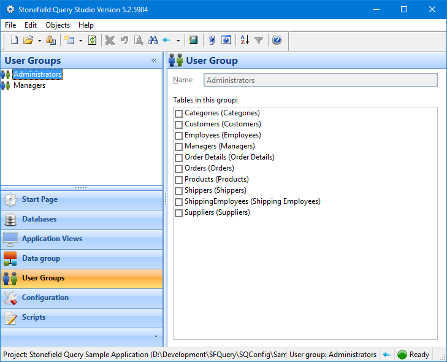Expand the dropdown next to back arrow
447x362 pixels.
178,40
